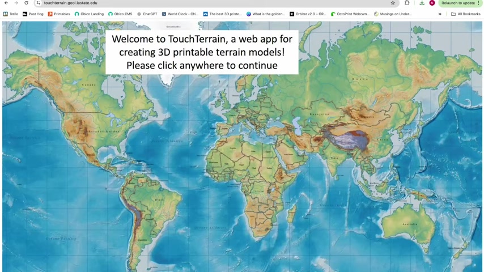The height and width of the screenshot is (272, 484).
Task: Open the All Bookmarks folder
Action: (x=466, y=14)
